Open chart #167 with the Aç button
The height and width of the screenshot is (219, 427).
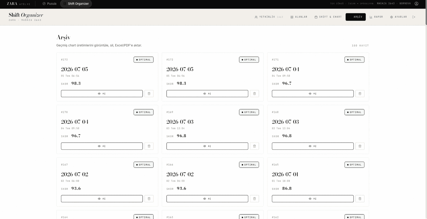(102, 199)
